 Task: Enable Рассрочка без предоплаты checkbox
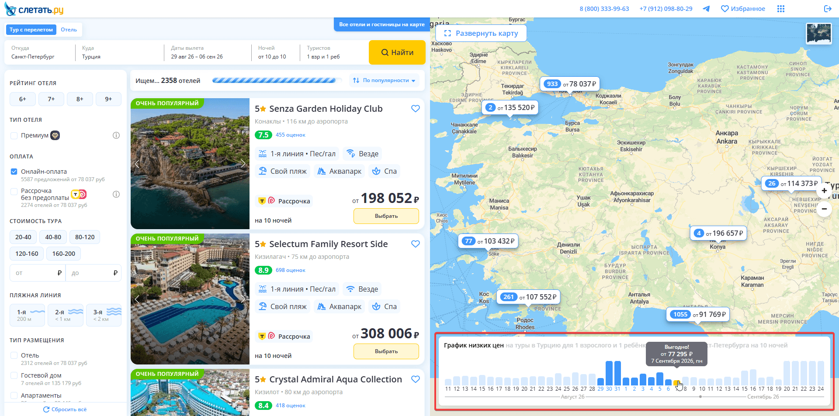(14, 191)
